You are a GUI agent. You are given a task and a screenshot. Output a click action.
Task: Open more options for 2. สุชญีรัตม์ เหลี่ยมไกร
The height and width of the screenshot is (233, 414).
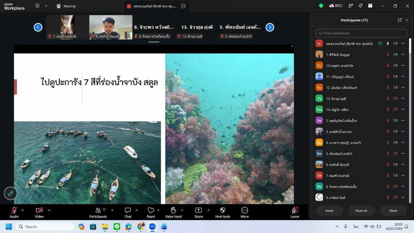click(x=403, y=121)
